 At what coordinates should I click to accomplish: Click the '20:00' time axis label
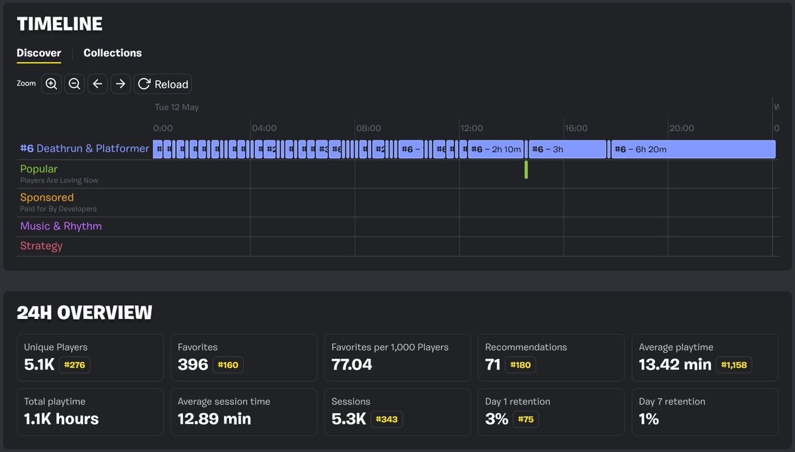[x=681, y=128]
